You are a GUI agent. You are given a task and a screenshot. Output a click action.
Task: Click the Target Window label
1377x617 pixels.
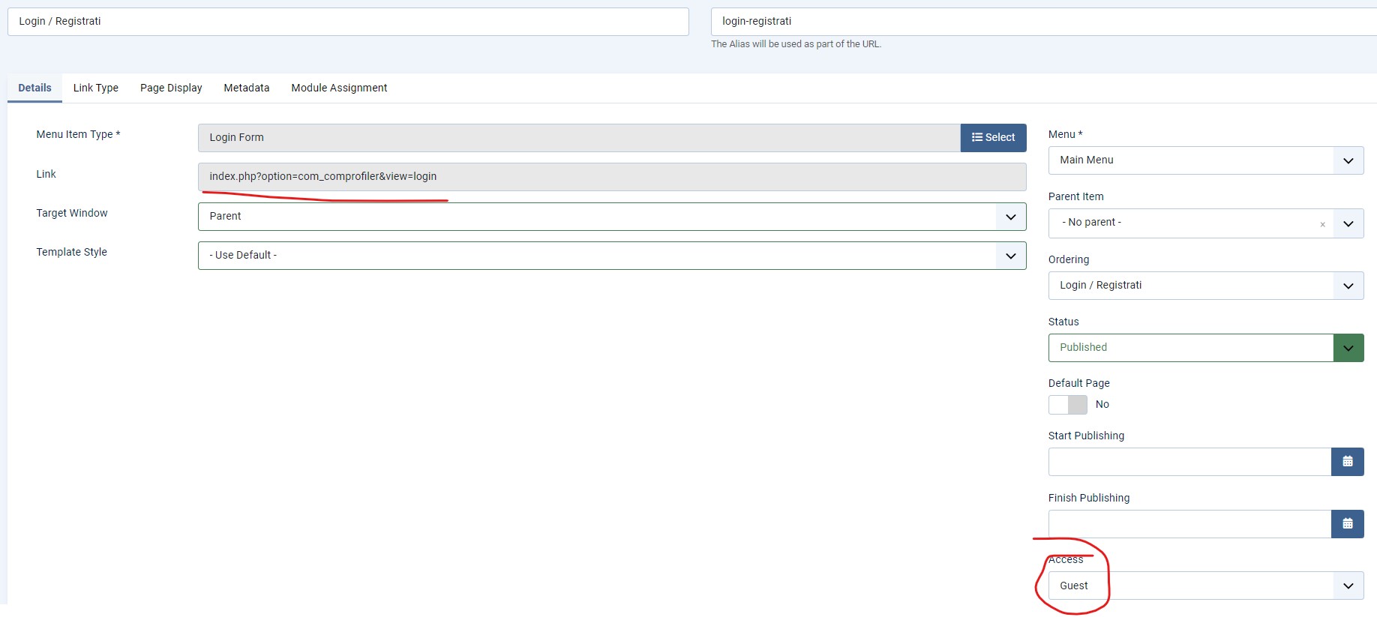click(x=72, y=213)
